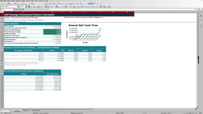This screenshot has width=203, height=114.
Task: Click the zoom slider in status bar
Action: coord(190,113)
